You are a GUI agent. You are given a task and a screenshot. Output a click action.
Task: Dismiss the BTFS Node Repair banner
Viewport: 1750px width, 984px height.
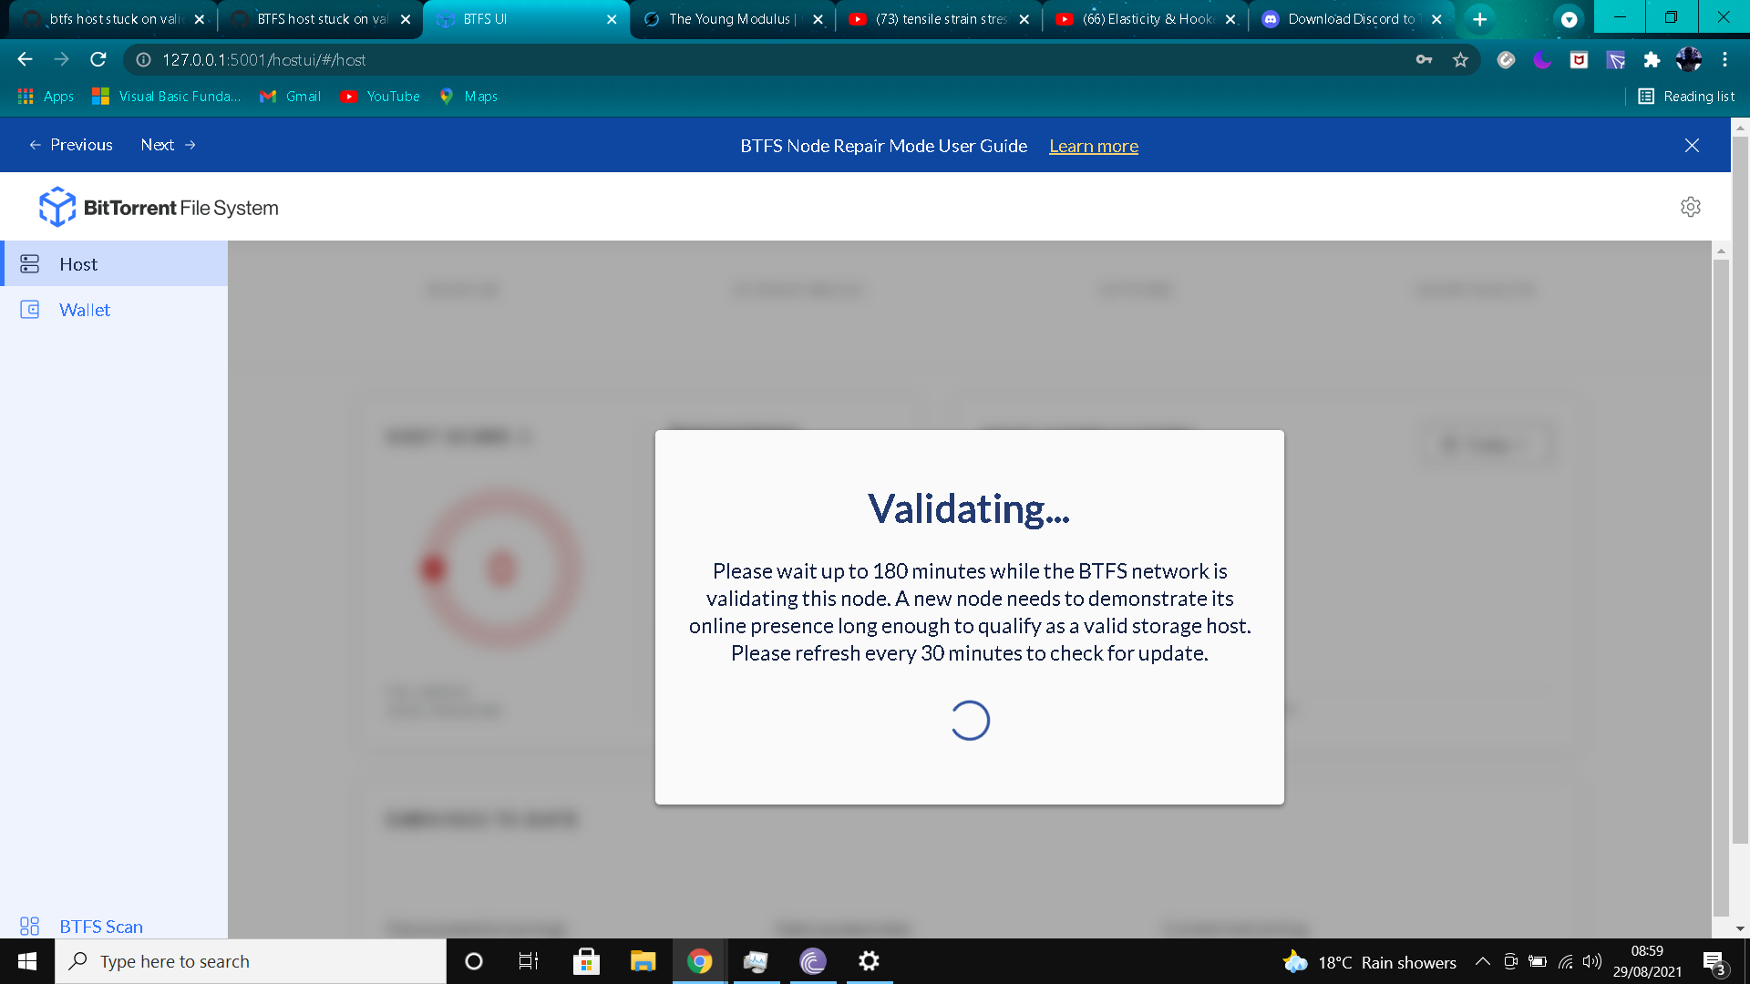click(1692, 145)
